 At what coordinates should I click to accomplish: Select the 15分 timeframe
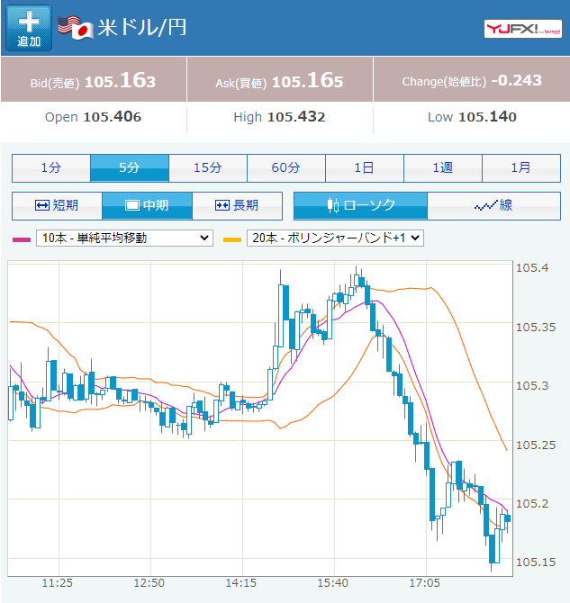click(x=208, y=168)
